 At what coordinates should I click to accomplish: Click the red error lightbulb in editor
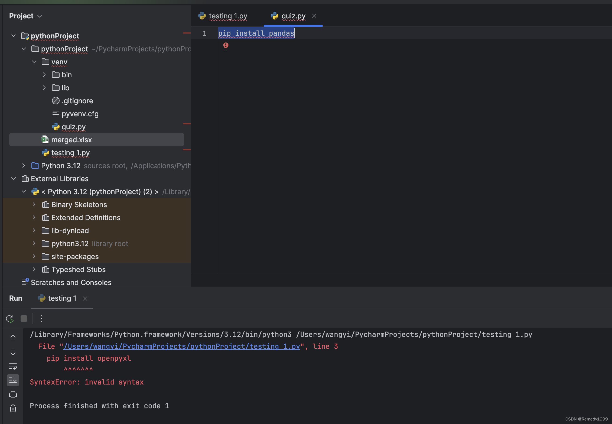click(226, 46)
